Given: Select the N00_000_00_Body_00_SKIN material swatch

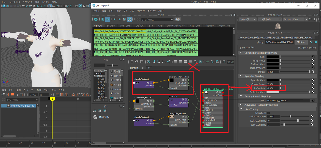Looking at the screenshot, I should [120, 31].
